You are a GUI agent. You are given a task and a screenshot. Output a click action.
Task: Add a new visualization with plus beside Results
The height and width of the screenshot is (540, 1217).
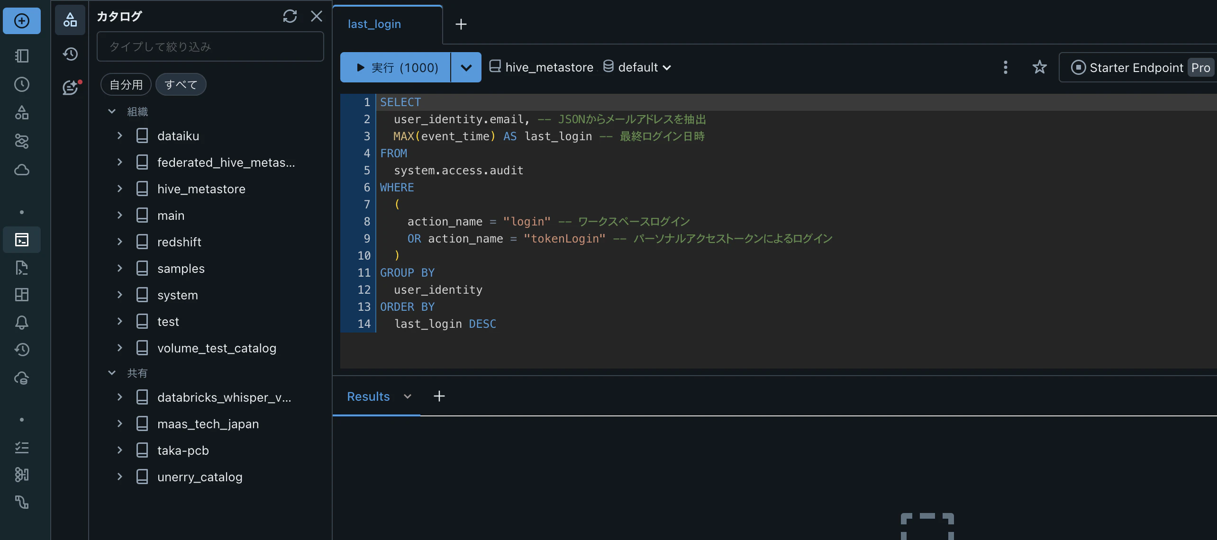coord(439,396)
